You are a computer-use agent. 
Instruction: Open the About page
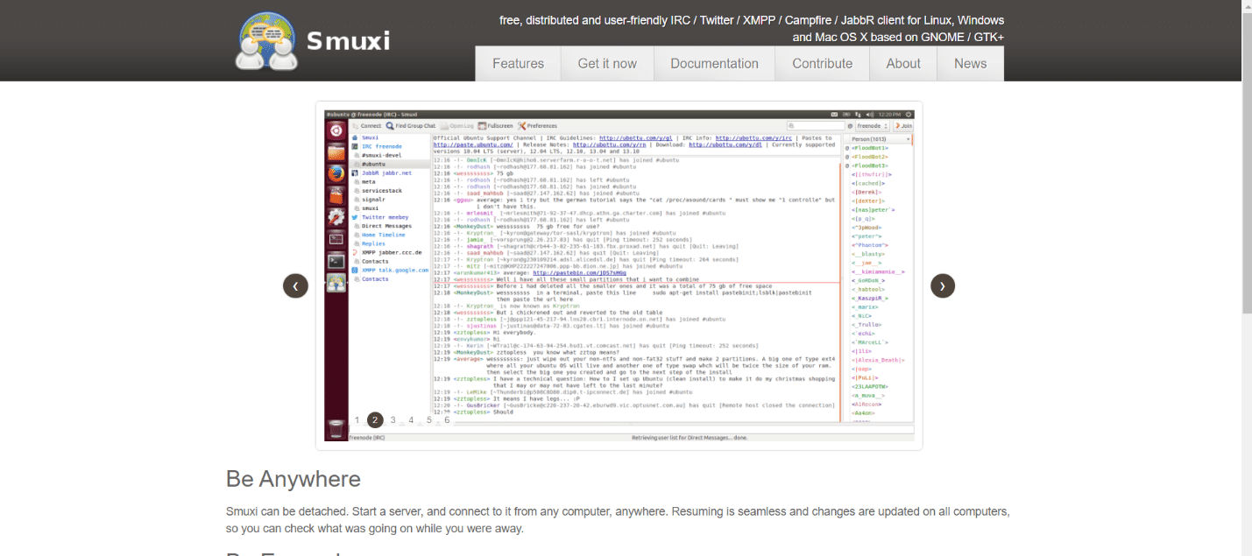click(902, 63)
